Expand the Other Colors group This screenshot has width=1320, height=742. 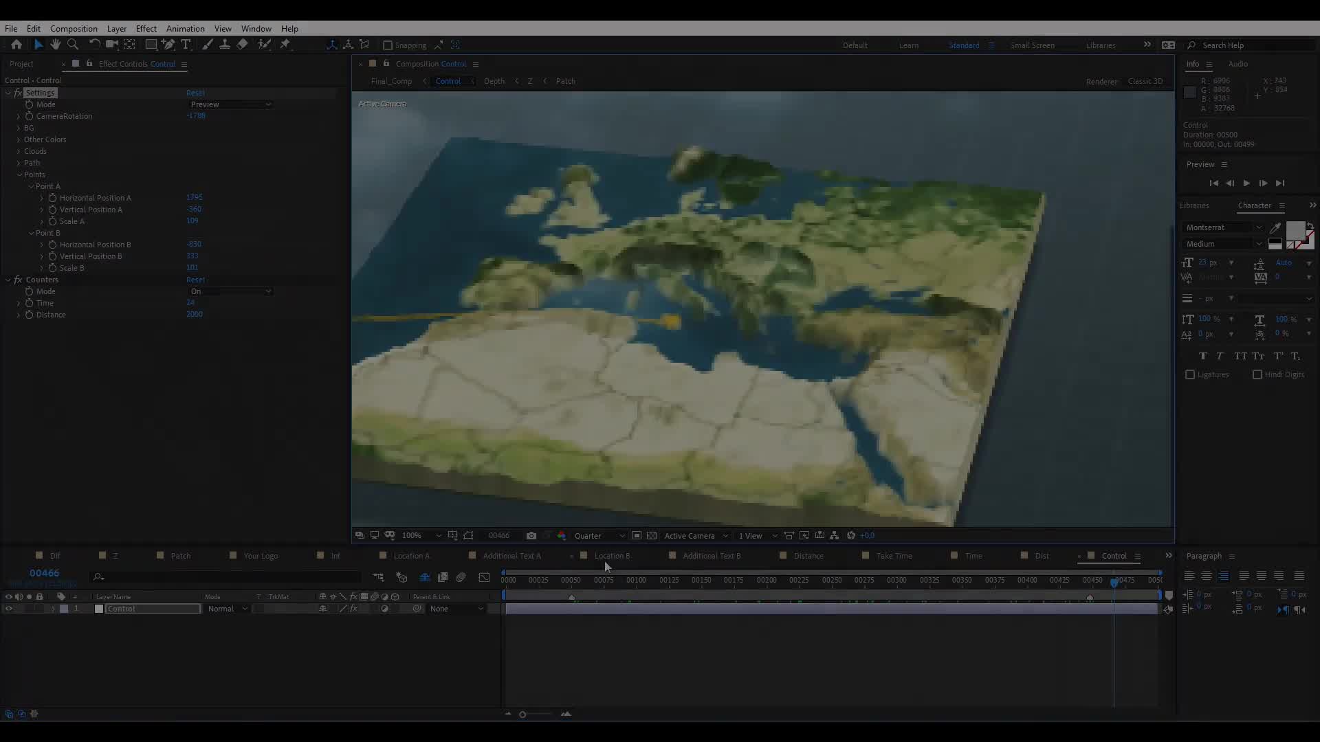tap(19, 139)
